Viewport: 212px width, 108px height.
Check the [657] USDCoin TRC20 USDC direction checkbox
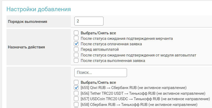click(x=76, y=99)
